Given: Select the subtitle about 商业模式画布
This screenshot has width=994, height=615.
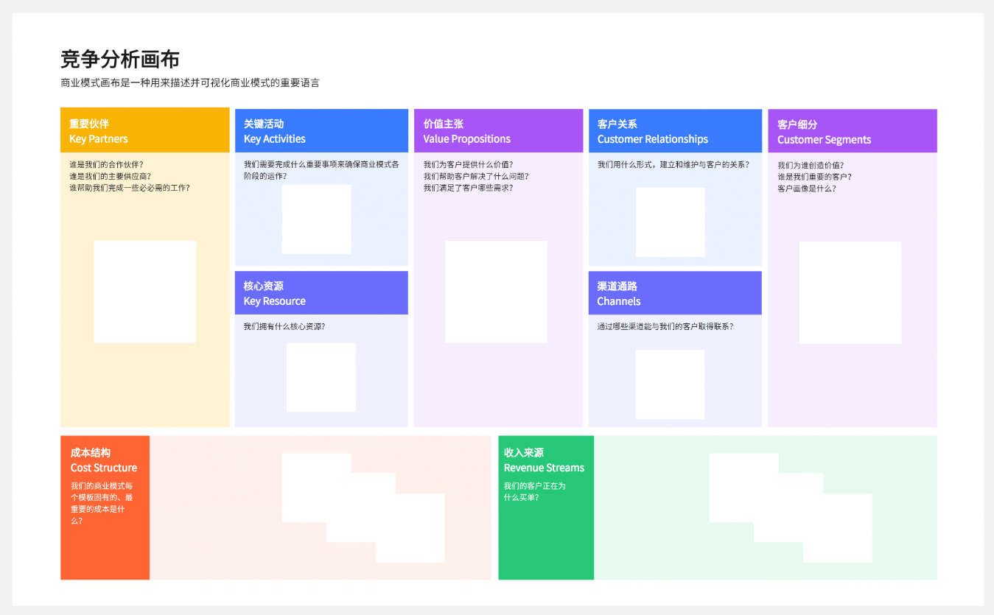Looking at the screenshot, I should [190, 83].
